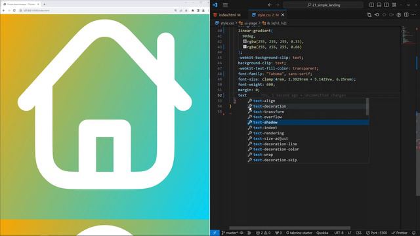The height and width of the screenshot is (236, 420).
Task: Click the Quokka status item
Action: 322,233
